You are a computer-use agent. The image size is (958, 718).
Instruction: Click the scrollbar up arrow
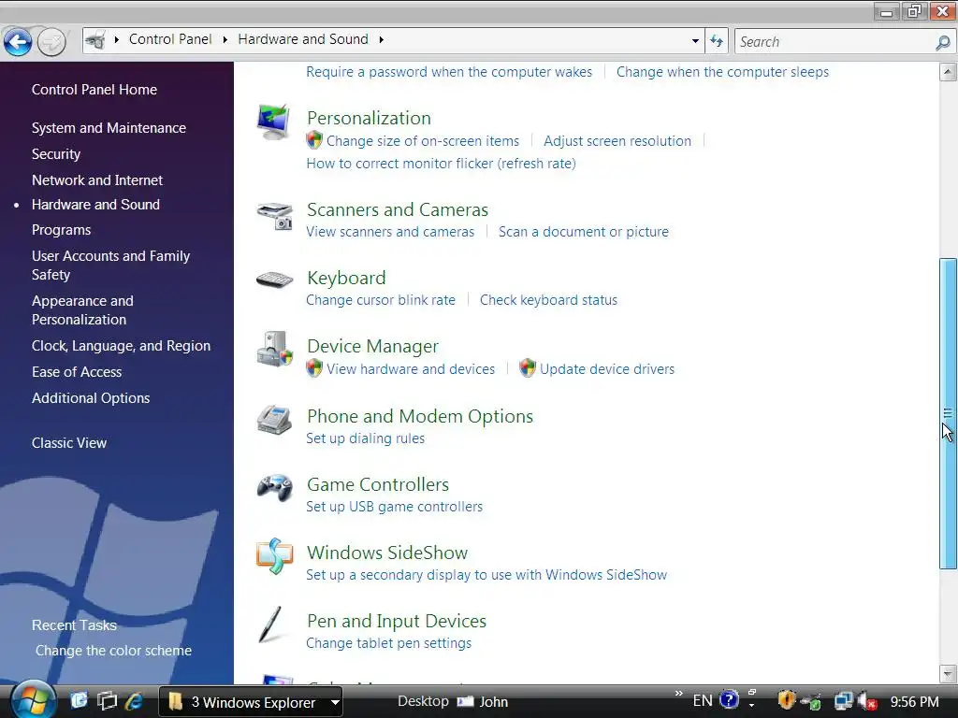point(948,72)
